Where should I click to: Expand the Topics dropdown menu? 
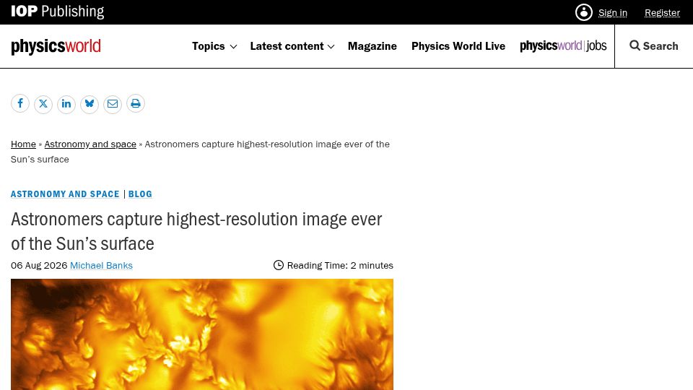coord(214,46)
